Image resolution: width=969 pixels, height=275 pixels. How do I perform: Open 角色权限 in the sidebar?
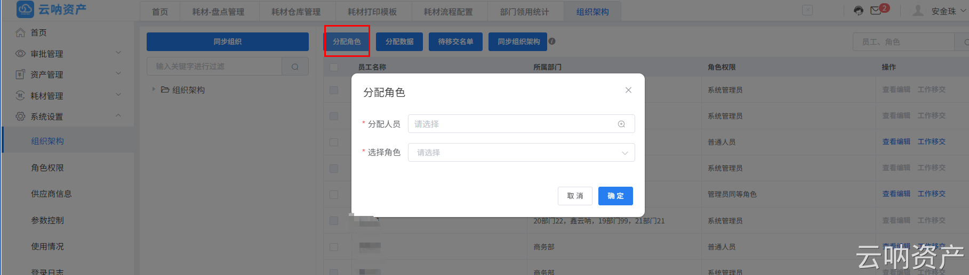(47, 168)
